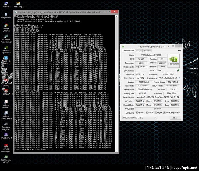
Task: Click the console vertical scrollbar thumb
Action: tap(116, 33)
